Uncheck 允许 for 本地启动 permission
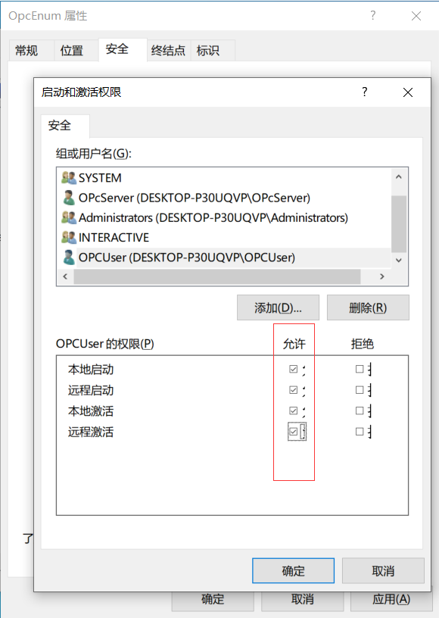Viewport: 439px width, 618px height. (291, 369)
